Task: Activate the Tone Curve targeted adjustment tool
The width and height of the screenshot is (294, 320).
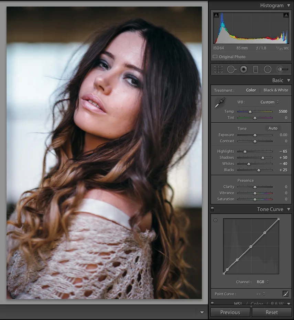Action: (215, 220)
